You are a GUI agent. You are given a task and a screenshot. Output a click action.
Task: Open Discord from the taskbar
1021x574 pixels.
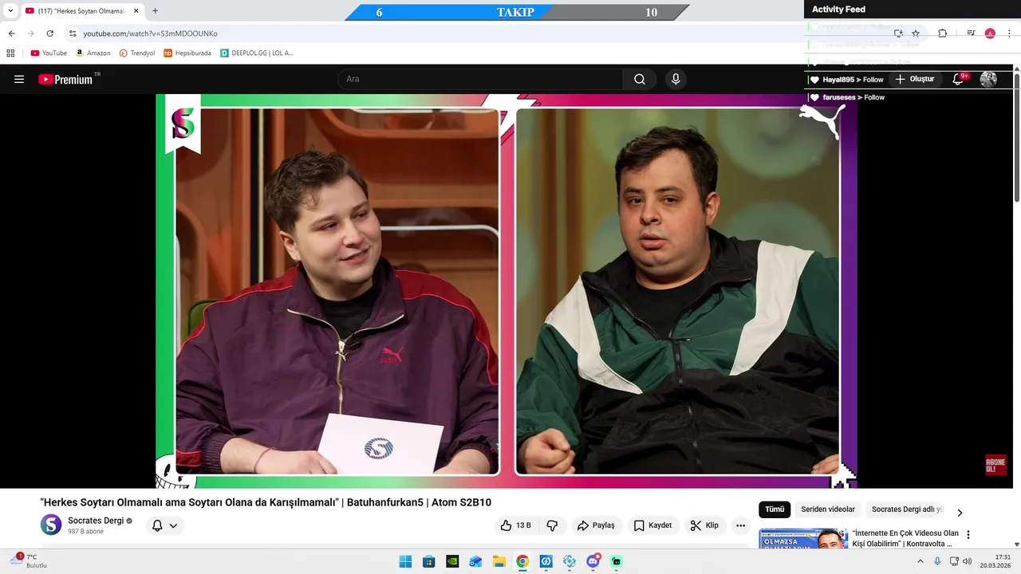click(593, 561)
